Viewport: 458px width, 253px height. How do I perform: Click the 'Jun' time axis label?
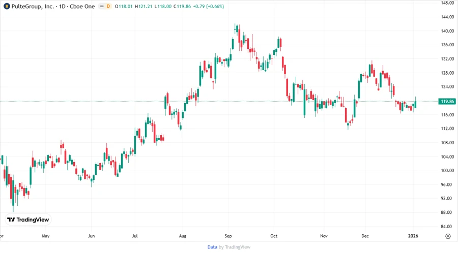click(91, 236)
